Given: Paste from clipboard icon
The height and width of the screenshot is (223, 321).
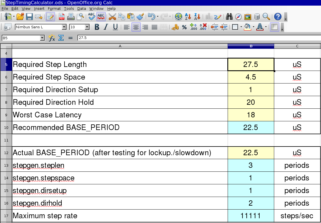Looking at the screenshot, I should (x=131, y=17).
